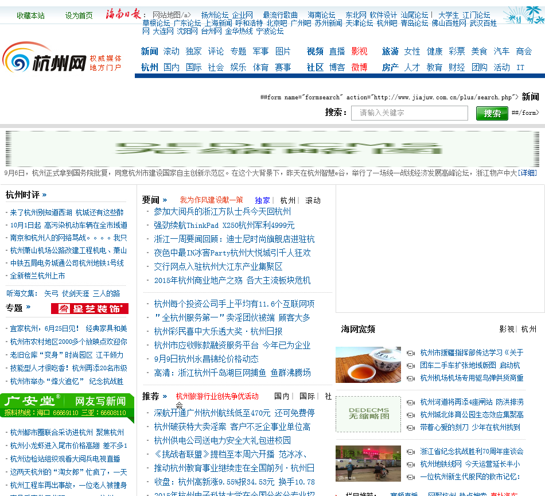This screenshot has width=545, height=496.
Task: Open the 房产 navigation menu item
Action: pyautogui.click(x=390, y=68)
